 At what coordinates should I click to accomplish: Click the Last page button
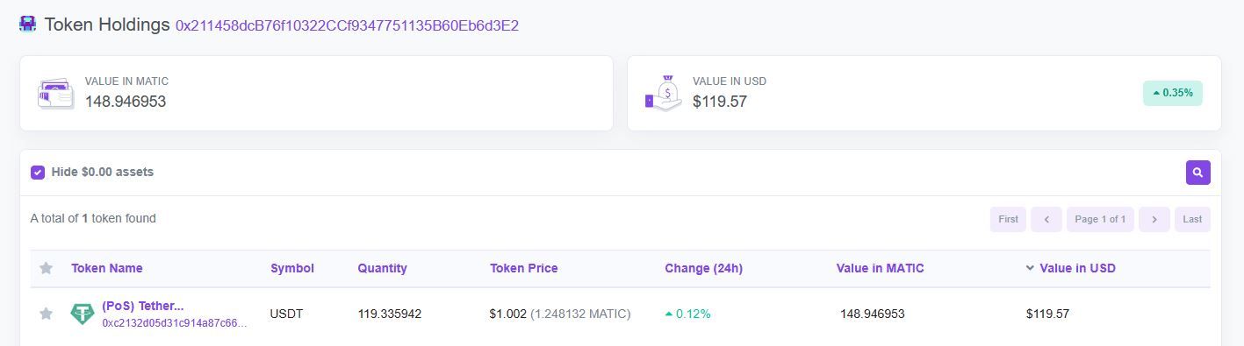pyautogui.click(x=1192, y=219)
